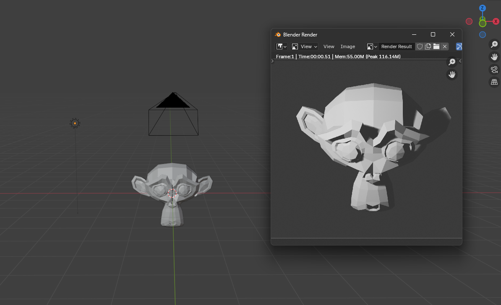Select the camera object above the monkey

point(173,114)
